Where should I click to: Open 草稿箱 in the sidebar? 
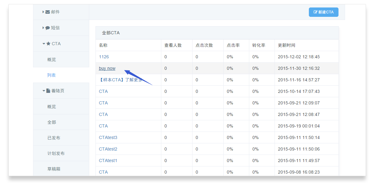click(x=54, y=169)
